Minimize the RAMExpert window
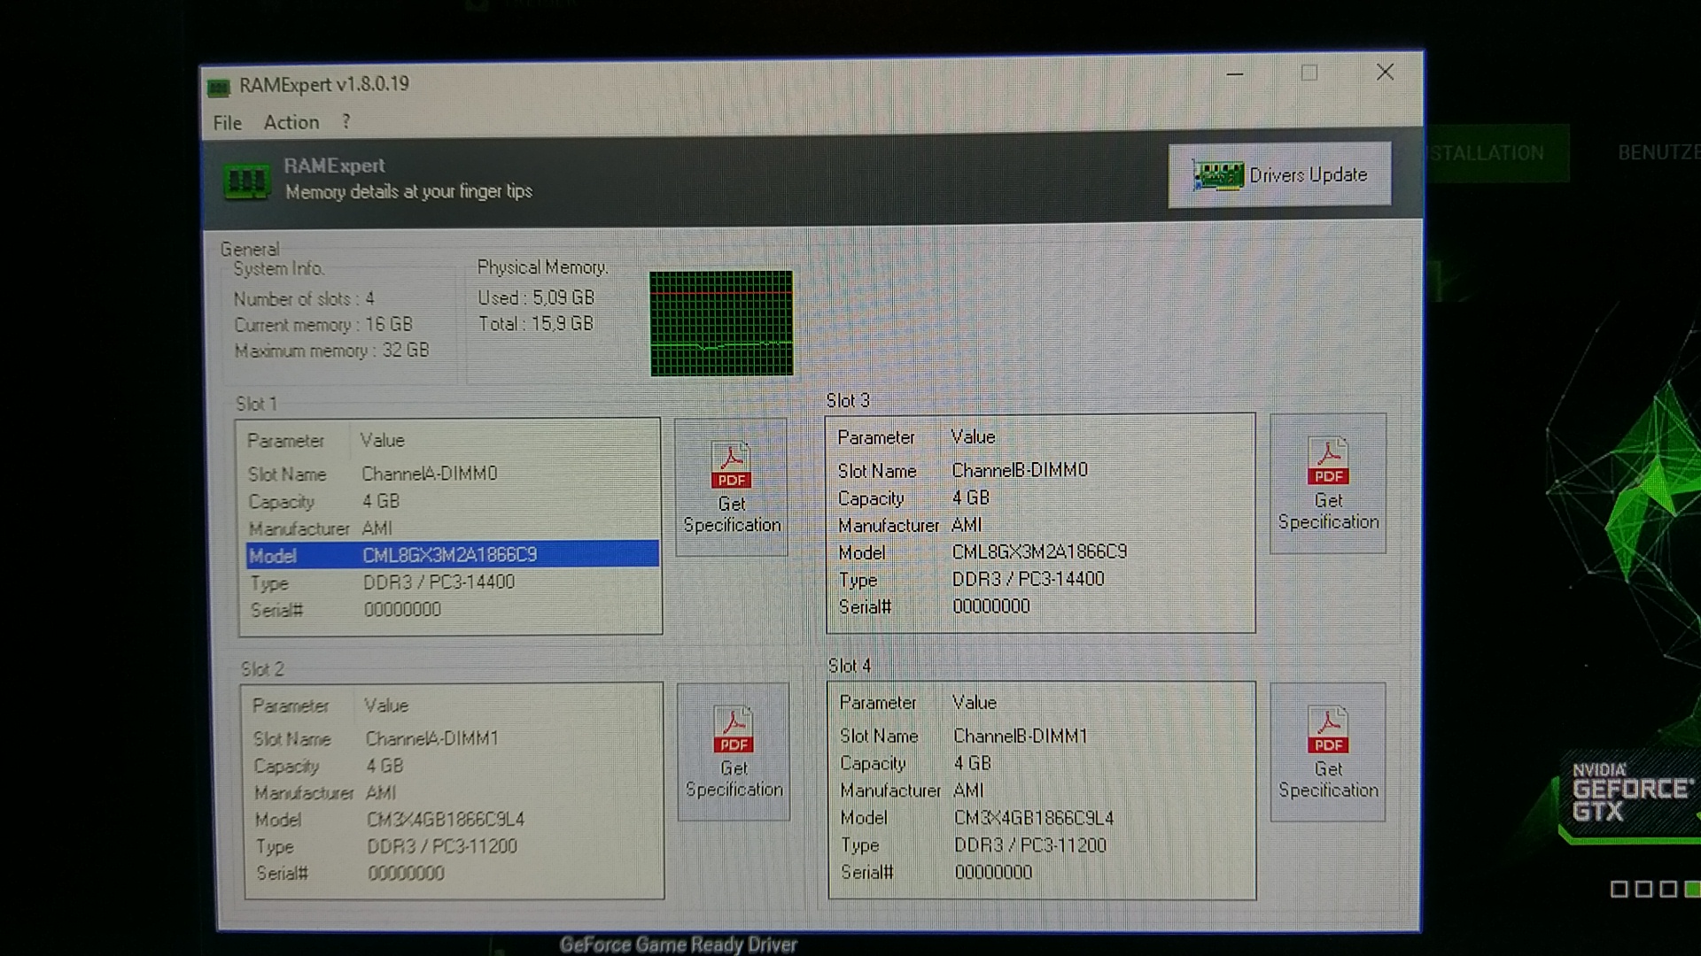The image size is (1701, 956). tap(1234, 74)
